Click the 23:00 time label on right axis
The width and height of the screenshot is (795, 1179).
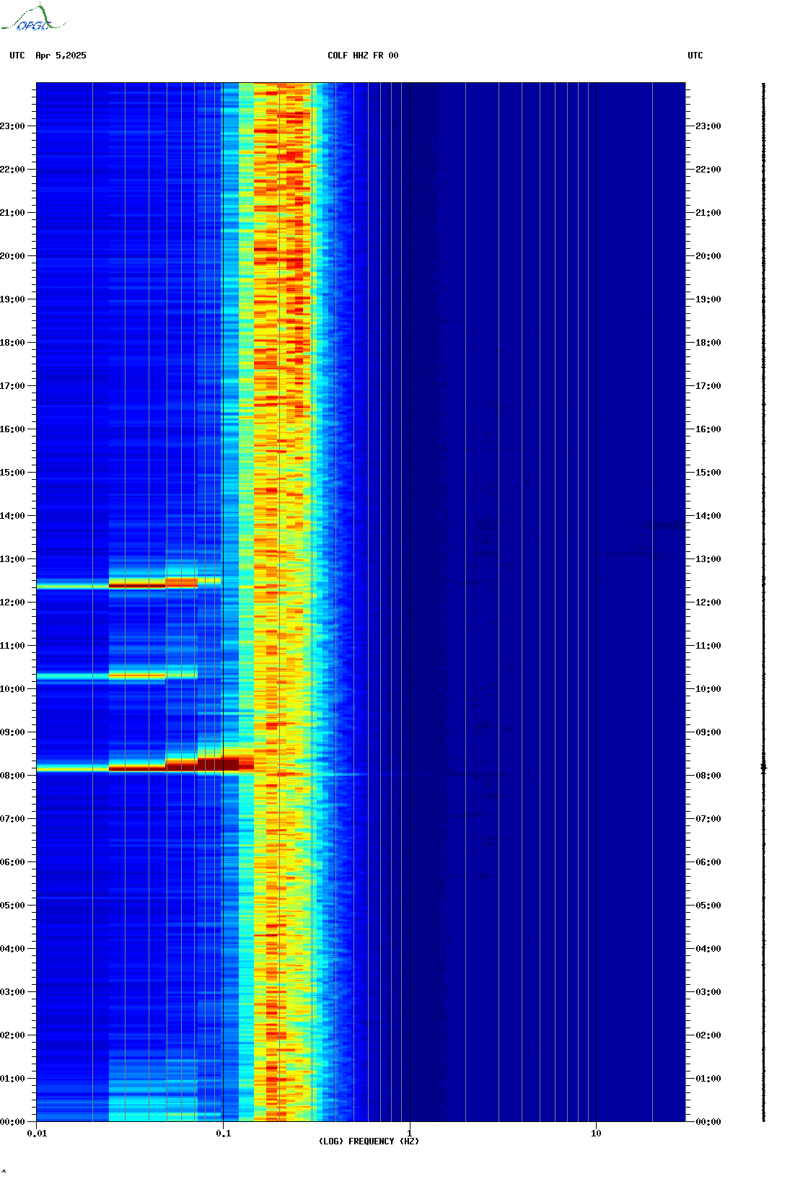click(x=708, y=126)
